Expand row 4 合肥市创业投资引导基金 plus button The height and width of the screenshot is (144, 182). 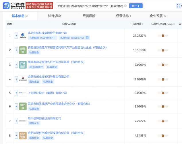click(x=16, y=79)
